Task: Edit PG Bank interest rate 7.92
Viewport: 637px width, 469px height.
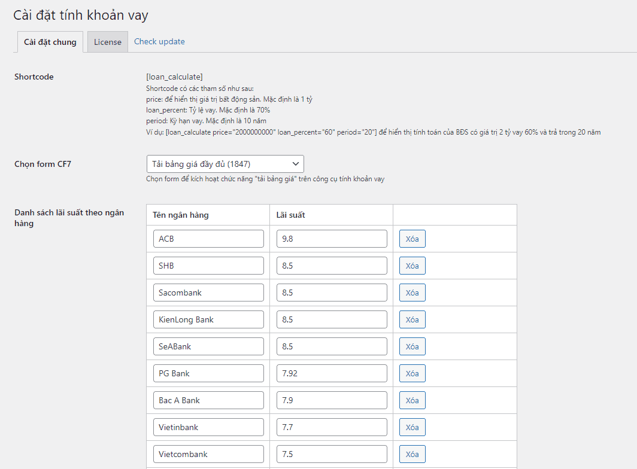Action: (332, 373)
